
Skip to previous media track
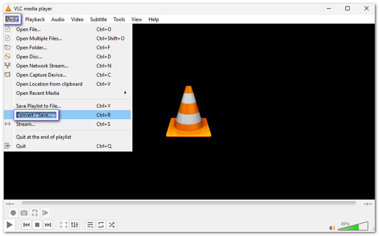tap(27, 225)
